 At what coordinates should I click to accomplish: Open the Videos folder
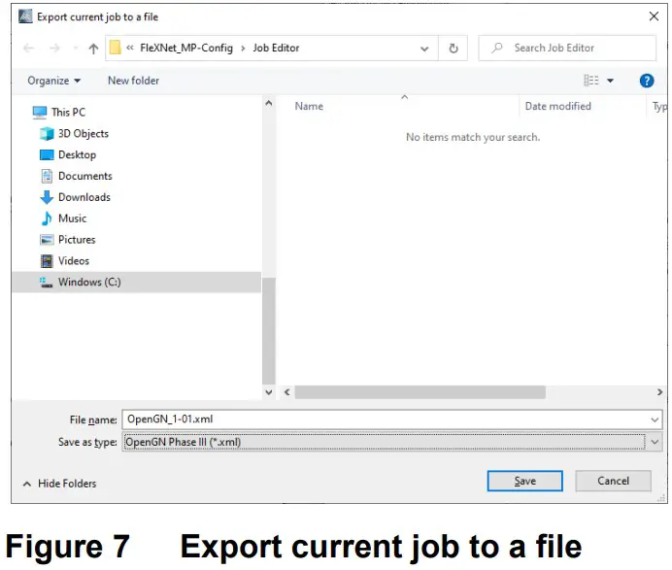coord(74,261)
